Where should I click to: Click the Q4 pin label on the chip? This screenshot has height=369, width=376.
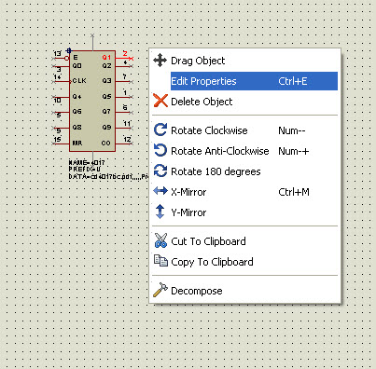[77, 97]
